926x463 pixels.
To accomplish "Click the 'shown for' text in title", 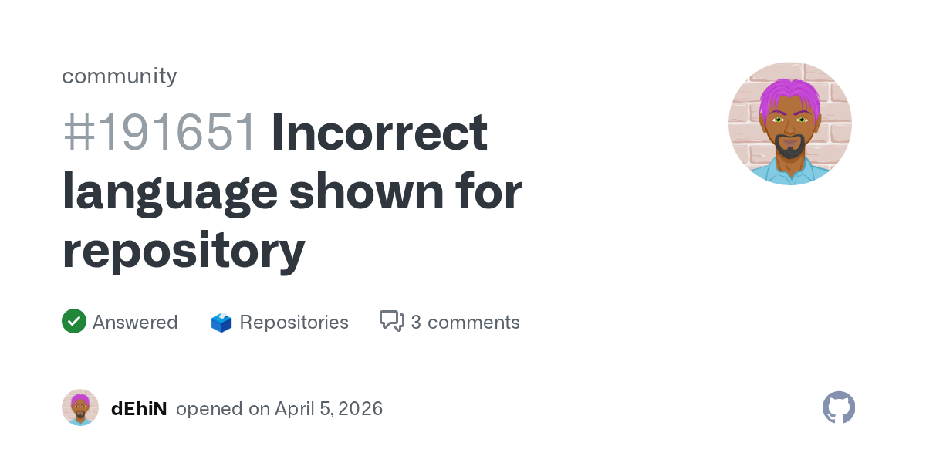I will pyautogui.click(x=405, y=192).
